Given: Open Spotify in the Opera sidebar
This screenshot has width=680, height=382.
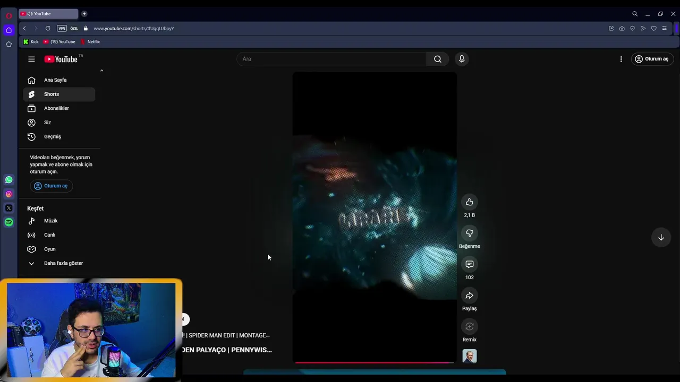Looking at the screenshot, I should pyautogui.click(x=8, y=222).
